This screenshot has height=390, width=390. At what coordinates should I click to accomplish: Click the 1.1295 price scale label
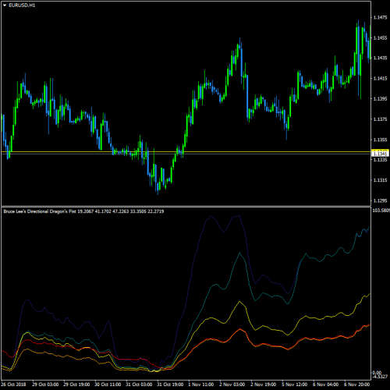click(x=380, y=200)
